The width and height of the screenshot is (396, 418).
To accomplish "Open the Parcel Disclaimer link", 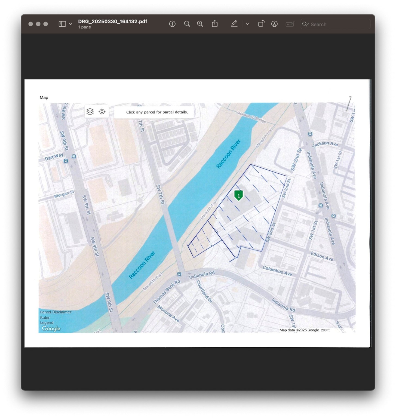I will (x=56, y=312).
